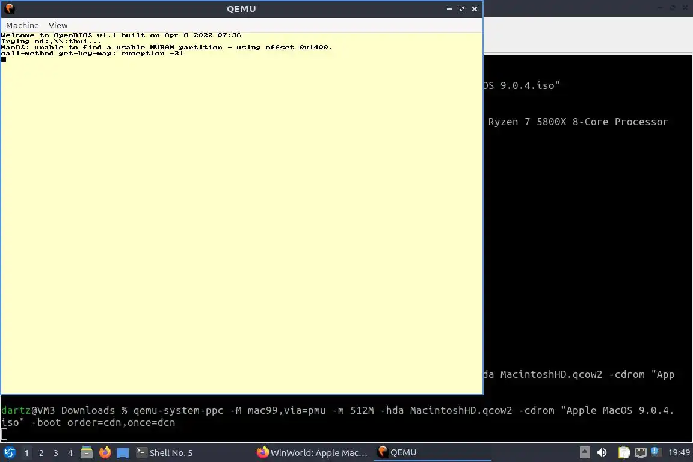Launch the file manager from the taskbar
This screenshot has width=693, height=462.
coord(87,452)
